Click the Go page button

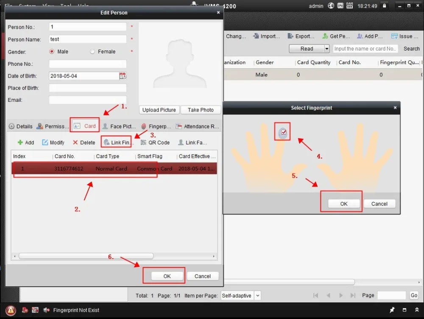click(414, 295)
